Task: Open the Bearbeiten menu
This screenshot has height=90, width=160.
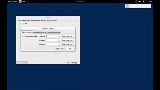Action: [26, 20]
